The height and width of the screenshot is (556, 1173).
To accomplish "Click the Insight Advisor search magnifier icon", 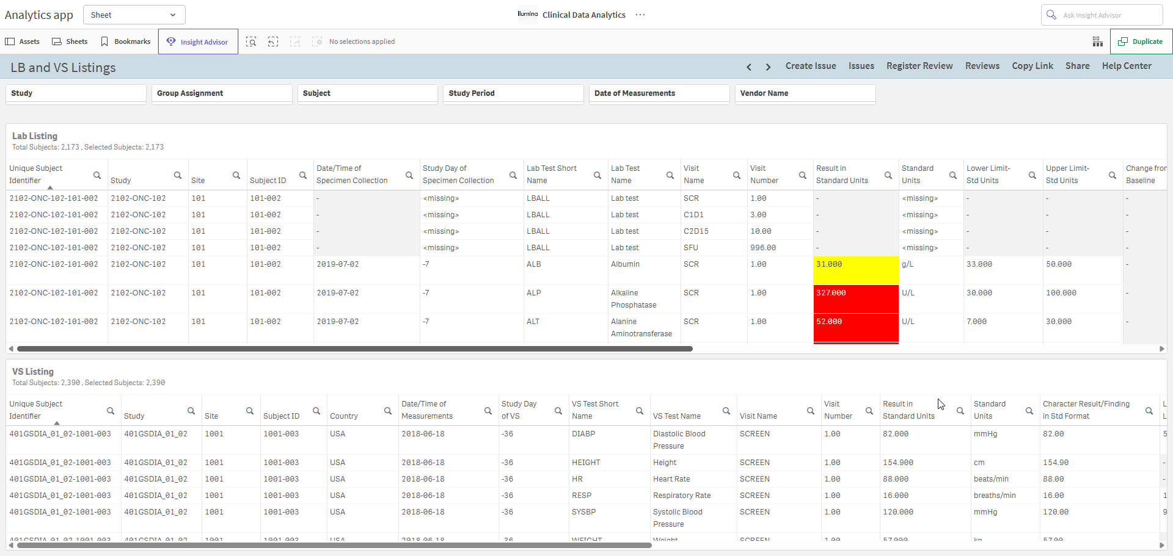I will click(1051, 15).
